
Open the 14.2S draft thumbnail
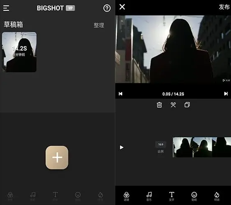[x=19, y=52]
